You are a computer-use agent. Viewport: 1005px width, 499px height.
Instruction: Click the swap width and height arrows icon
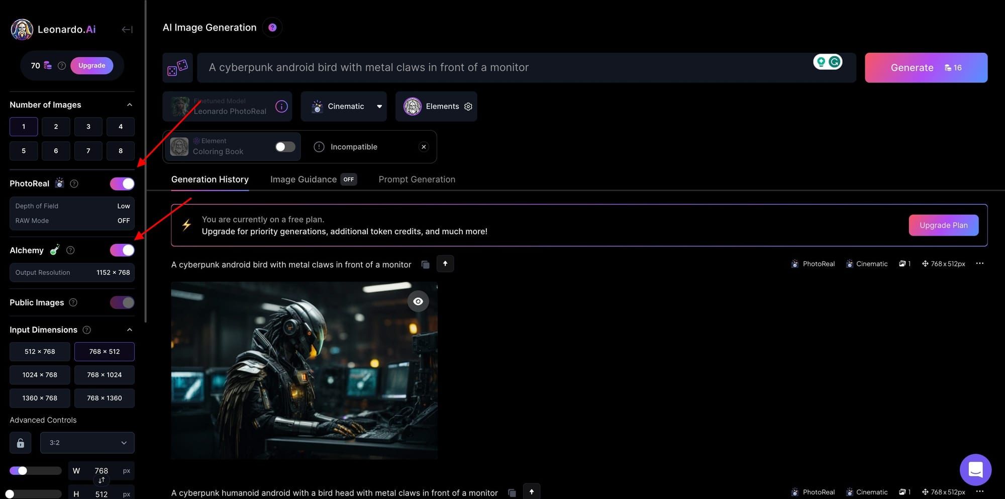pyautogui.click(x=102, y=480)
